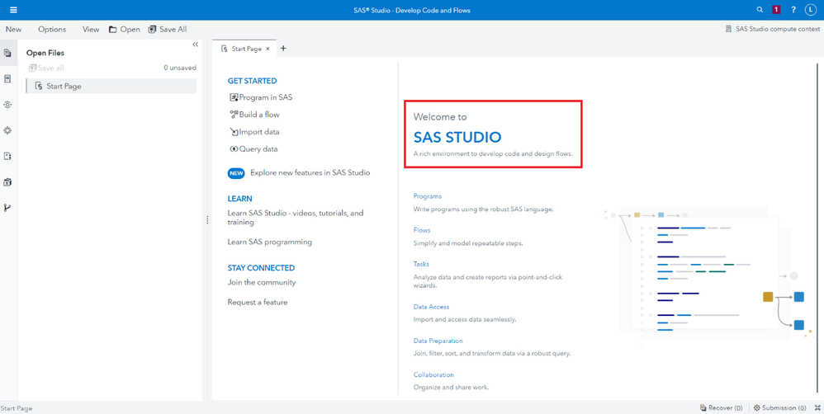
Task: Open the second sidebar pane icon
Action: coord(7,78)
